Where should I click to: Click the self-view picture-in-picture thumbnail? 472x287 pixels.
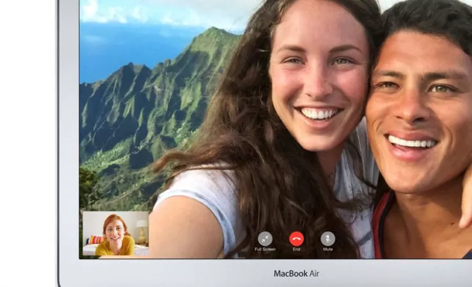click(x=116, y=233)
